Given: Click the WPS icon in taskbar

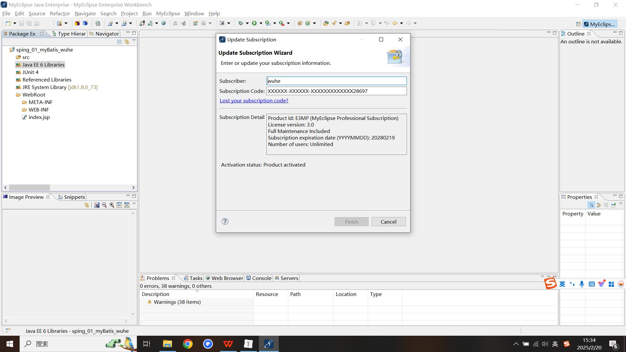Looking at the screenshot, I should tap(228, 344).
